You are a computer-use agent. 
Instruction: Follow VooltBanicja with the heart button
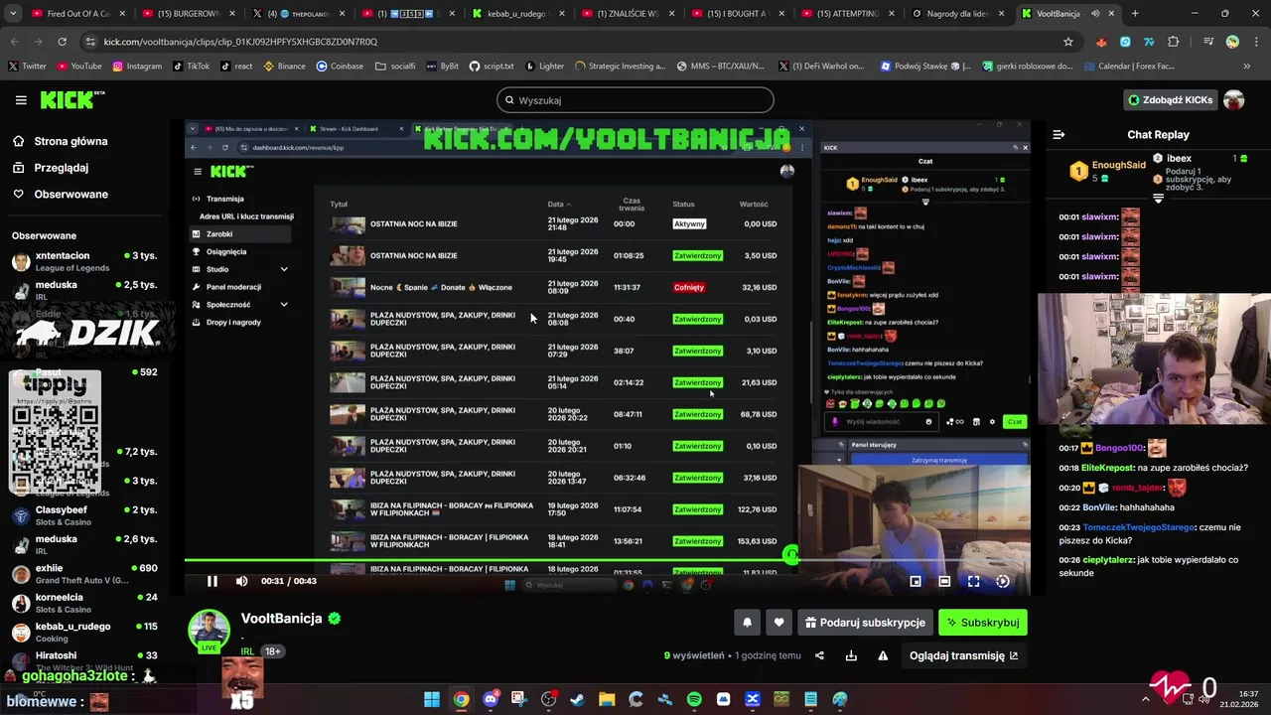pos(778,623)
